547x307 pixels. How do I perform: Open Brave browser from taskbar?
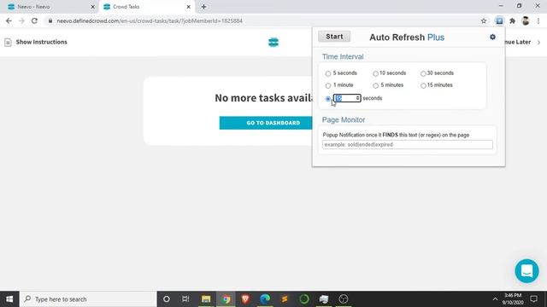click(245, 299)
